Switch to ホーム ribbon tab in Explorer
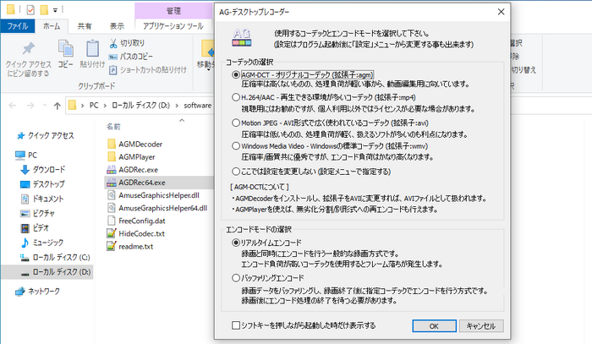Image resolution: width=592 pixels, height=344 pixels. pyautogui.click(x=52, y=26)
